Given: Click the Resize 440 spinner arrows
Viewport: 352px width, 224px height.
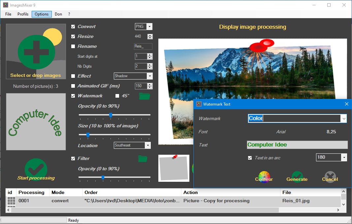Looking at the screenshot, I should coord(150,36).
